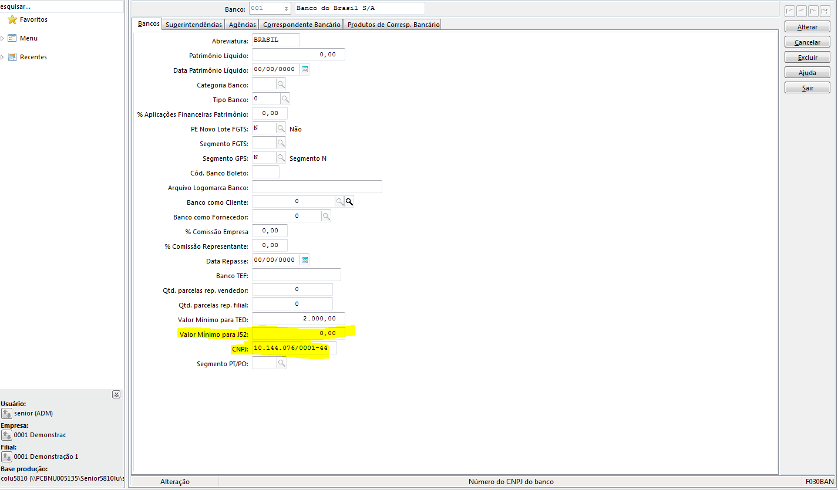Open lookup for Segmento GPS field

coord(281,158)
